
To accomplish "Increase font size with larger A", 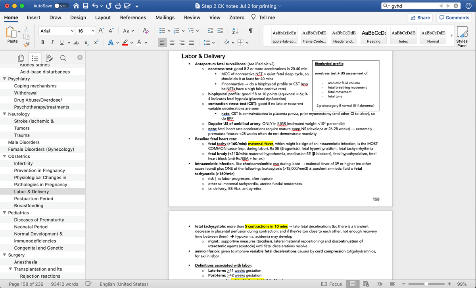I will click(x=100, y=31).
